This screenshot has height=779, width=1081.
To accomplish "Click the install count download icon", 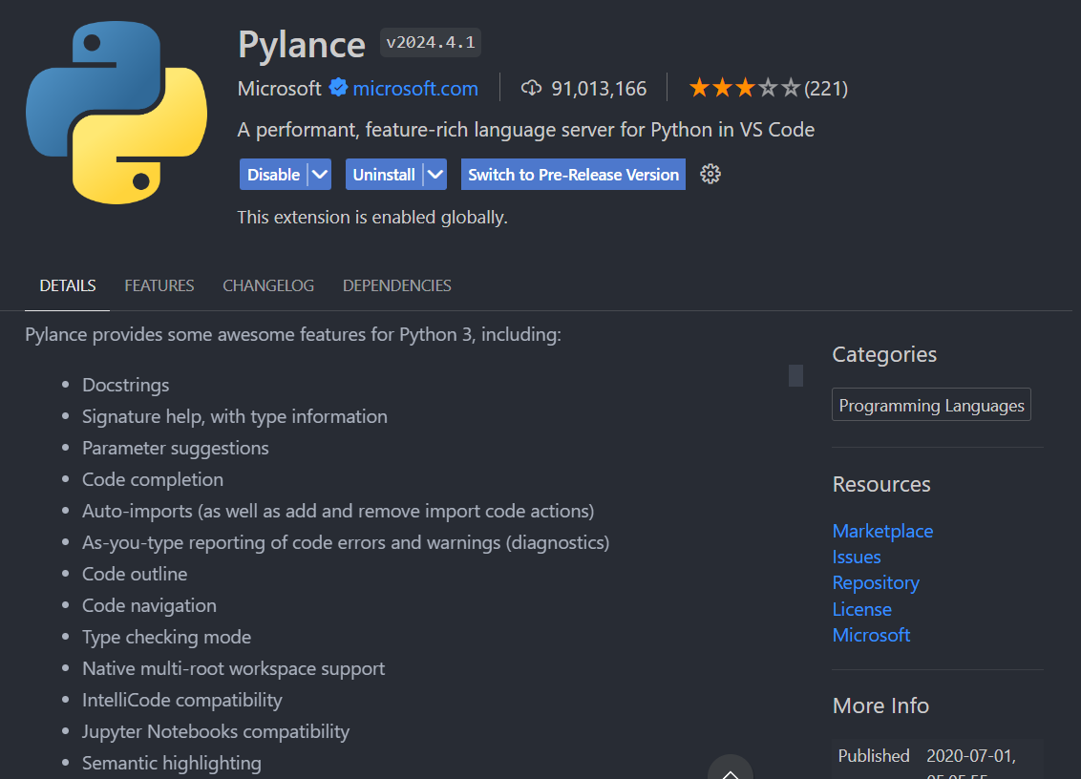I will click(x=531, y=89).
